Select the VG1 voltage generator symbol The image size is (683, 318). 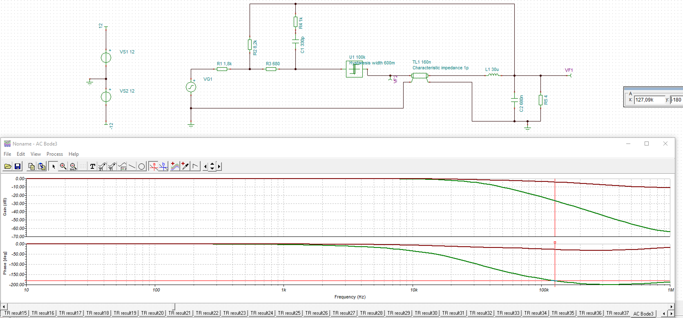(x=191, y=87)
